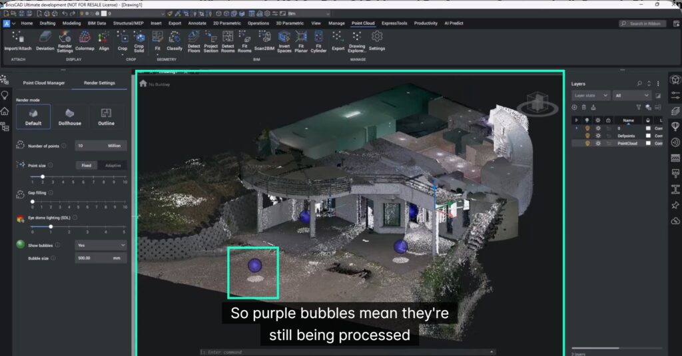
Task: Adjust the Point size slider handle
Action: tap(42, 176)
